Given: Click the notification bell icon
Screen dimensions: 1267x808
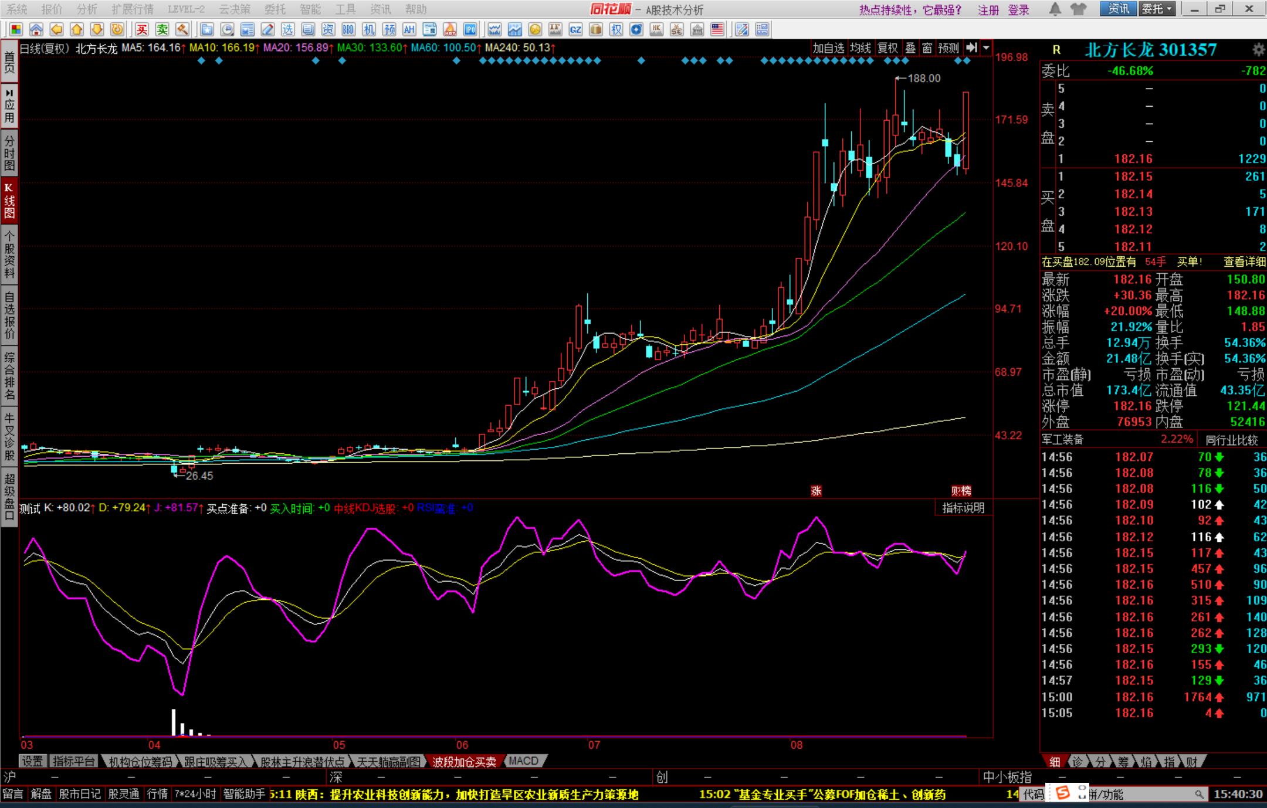Looking at the screenshot, I should click(x=1055, y=9).
